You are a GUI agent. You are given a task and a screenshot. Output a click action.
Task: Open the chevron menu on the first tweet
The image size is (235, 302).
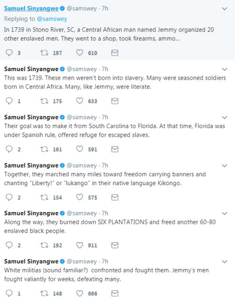click(x=225, y=8)
